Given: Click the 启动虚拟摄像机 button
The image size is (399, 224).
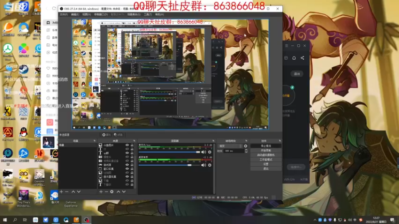Looking at the screenshot, I should tap(266, 155).
